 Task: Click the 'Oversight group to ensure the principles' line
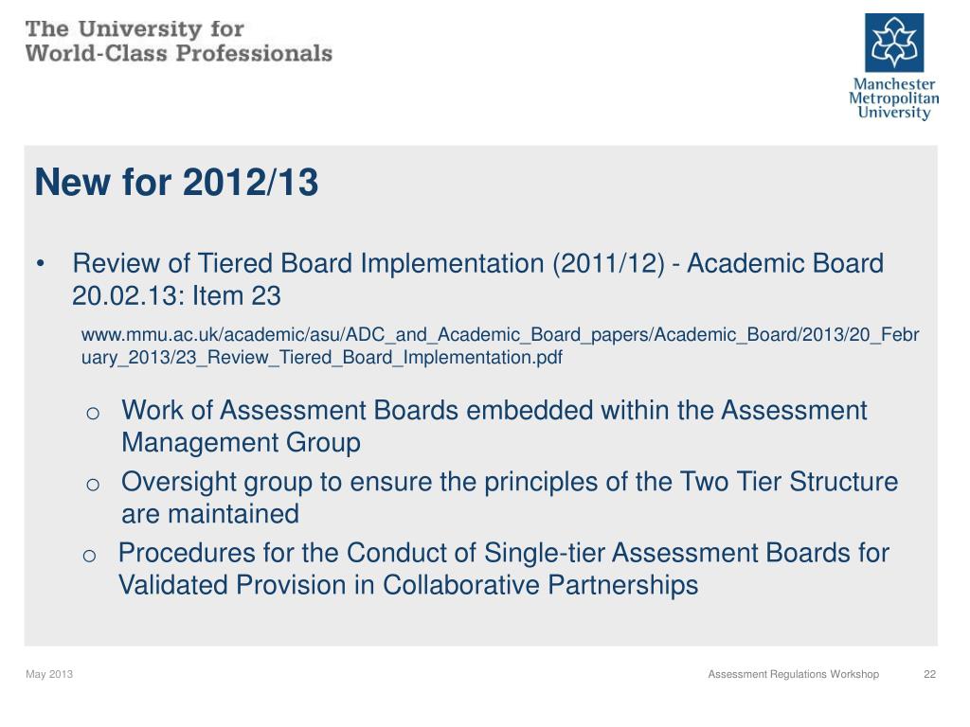[510, 482]
